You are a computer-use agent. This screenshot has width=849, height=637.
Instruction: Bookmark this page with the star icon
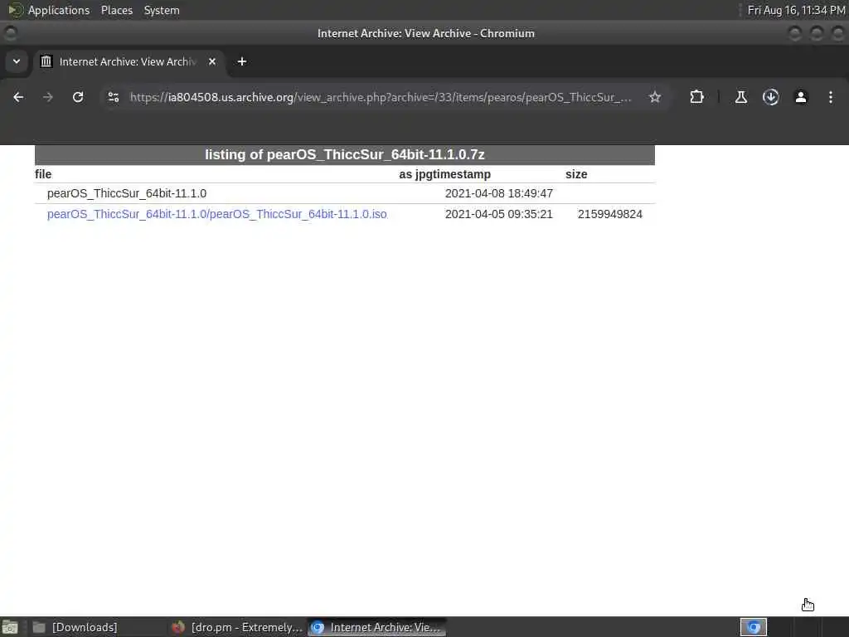655,97
